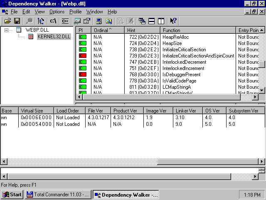This screenshot has width=266, height=200.
Task: Click the 0x0006E000 virtual size cell
Action: click(36, 117)
